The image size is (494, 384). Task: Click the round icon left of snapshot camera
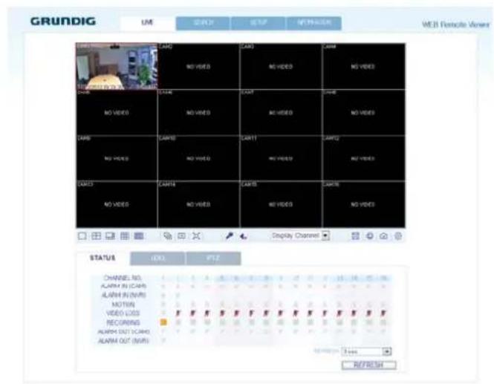point(370,236)
